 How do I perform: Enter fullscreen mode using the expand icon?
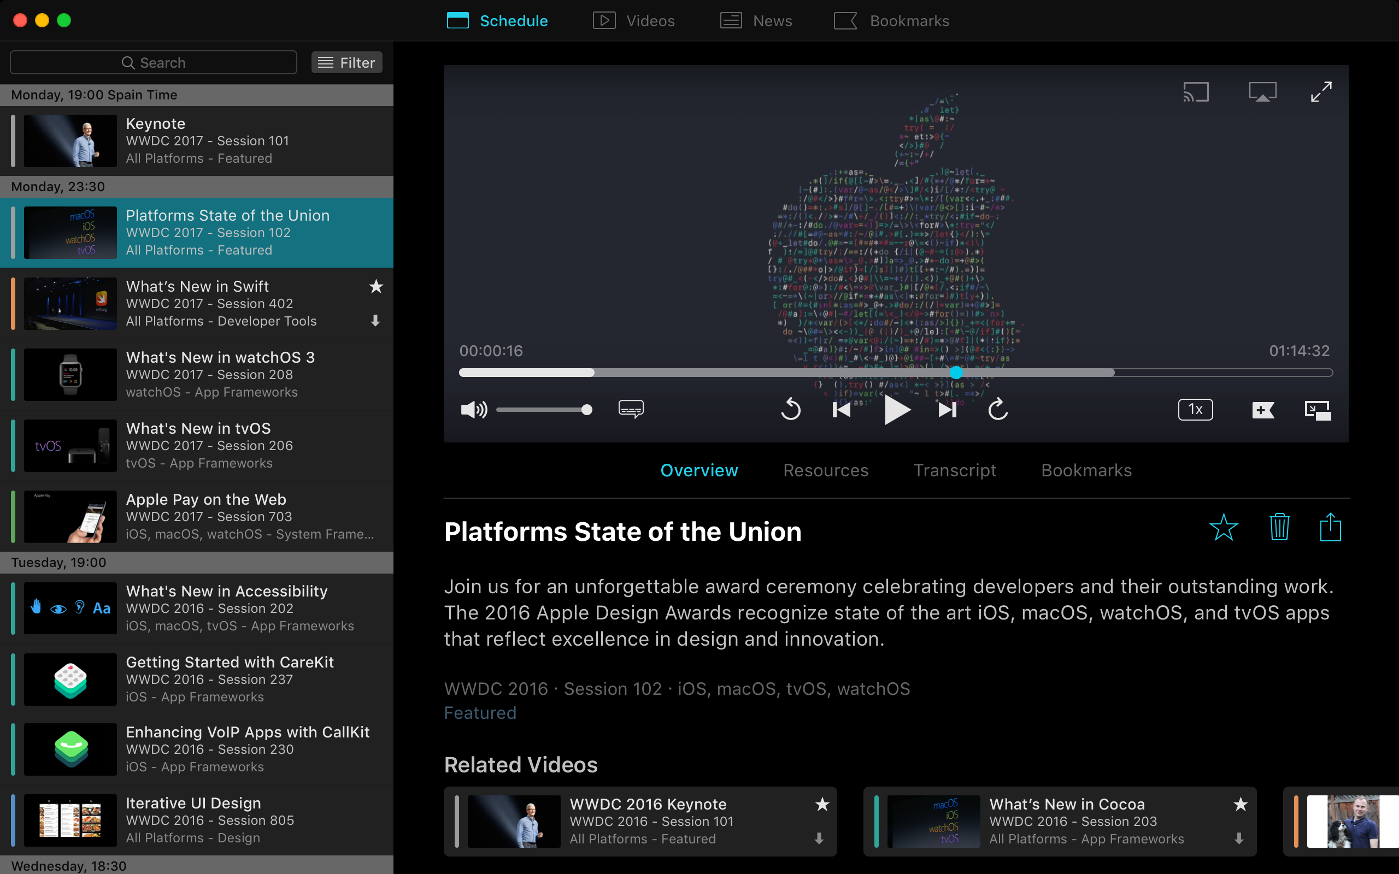[1321, 91]
